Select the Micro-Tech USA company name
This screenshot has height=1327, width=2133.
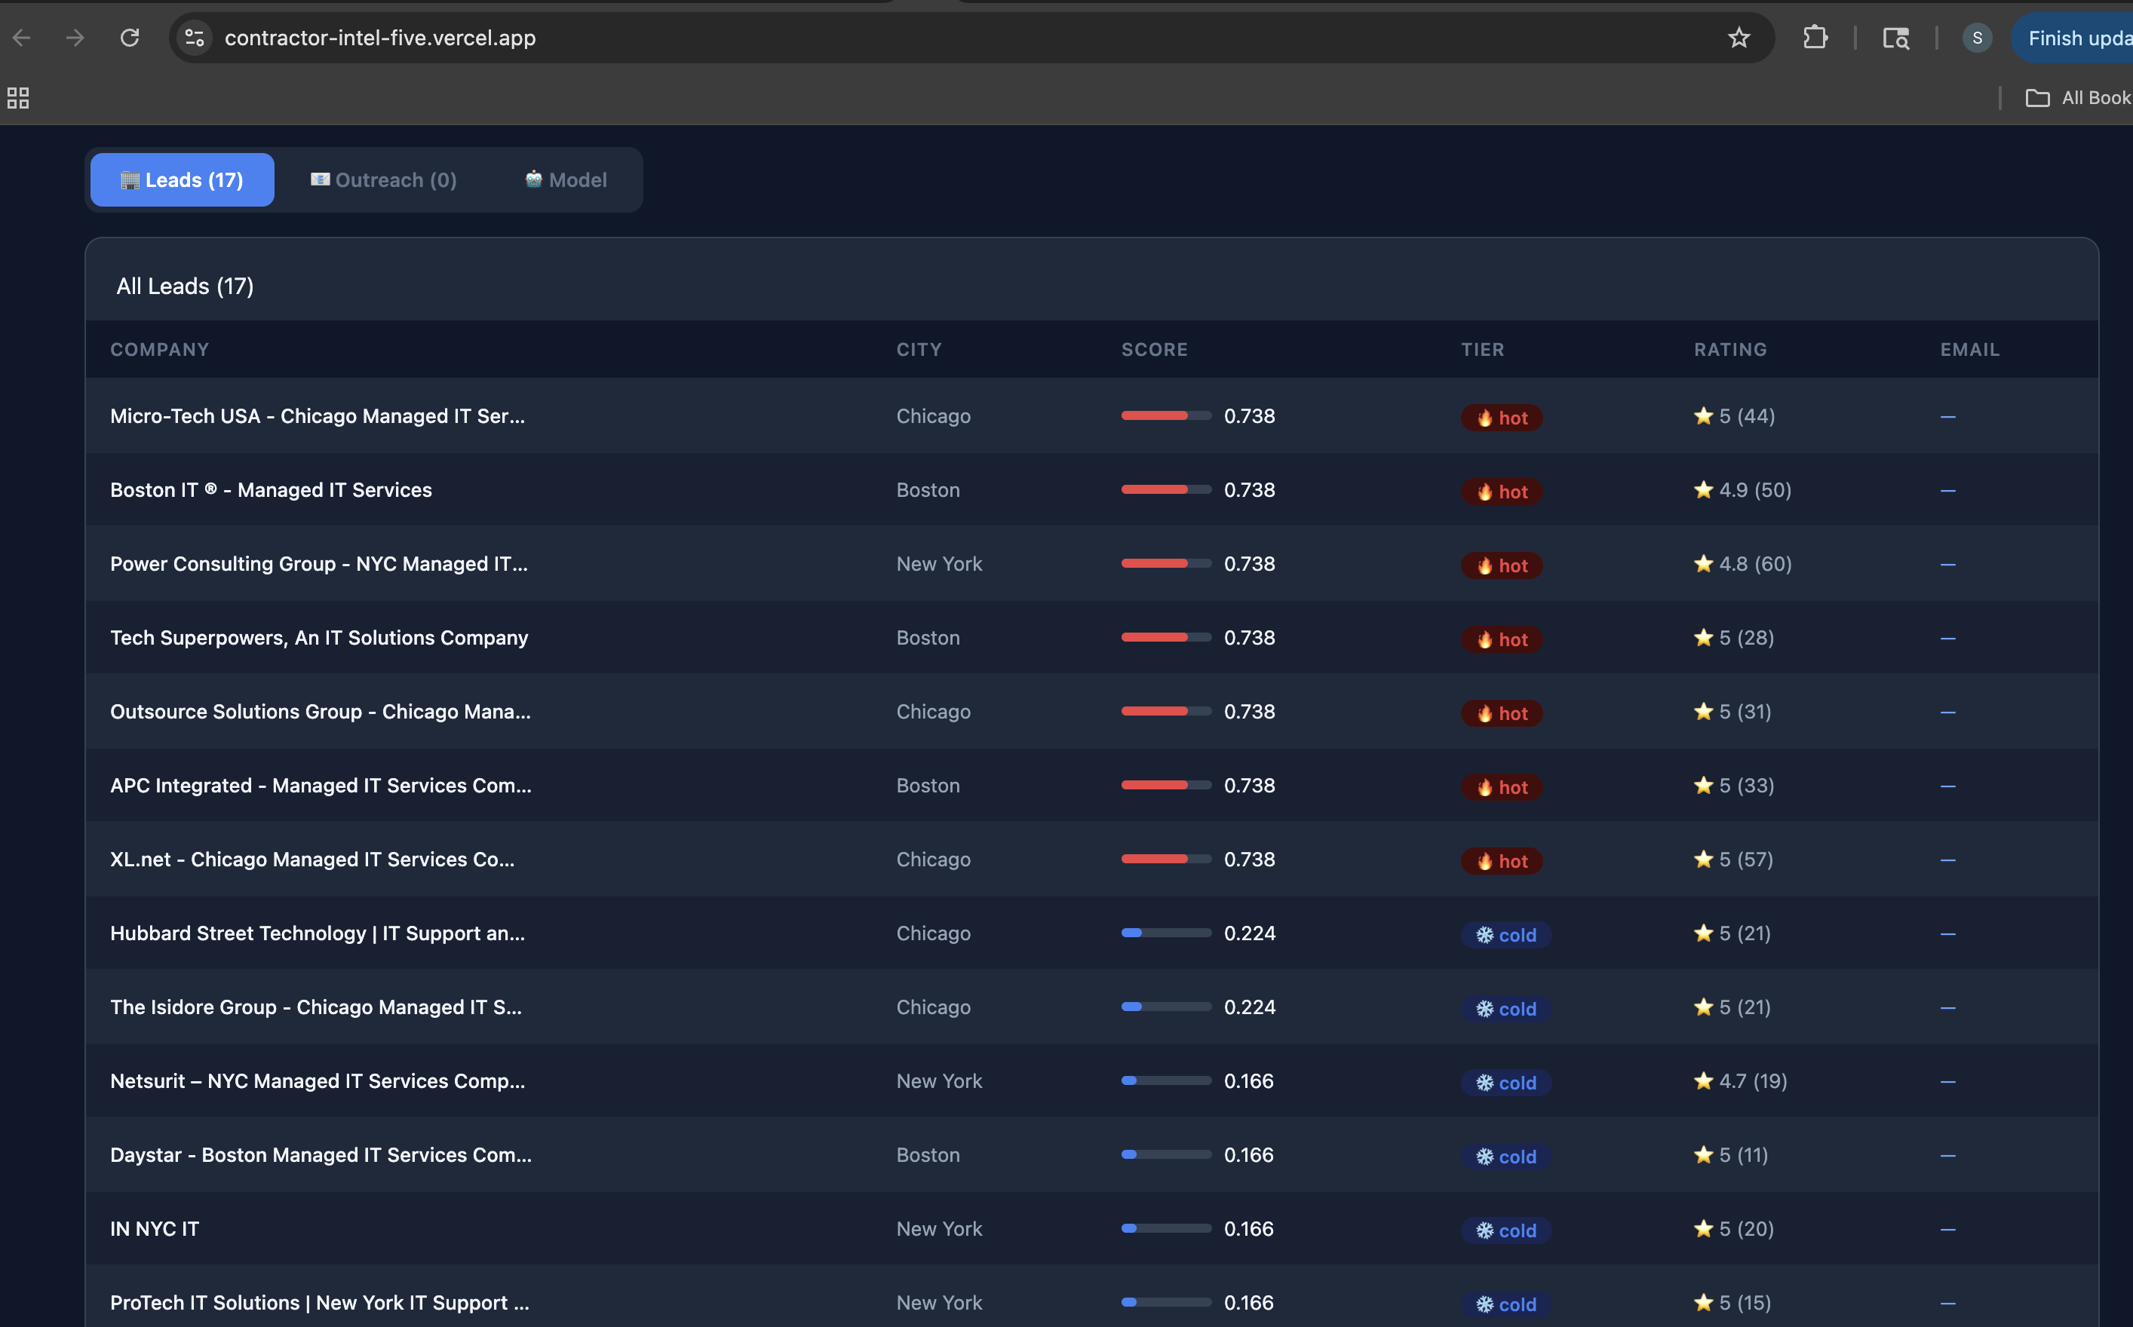click(x=318, y=416)
